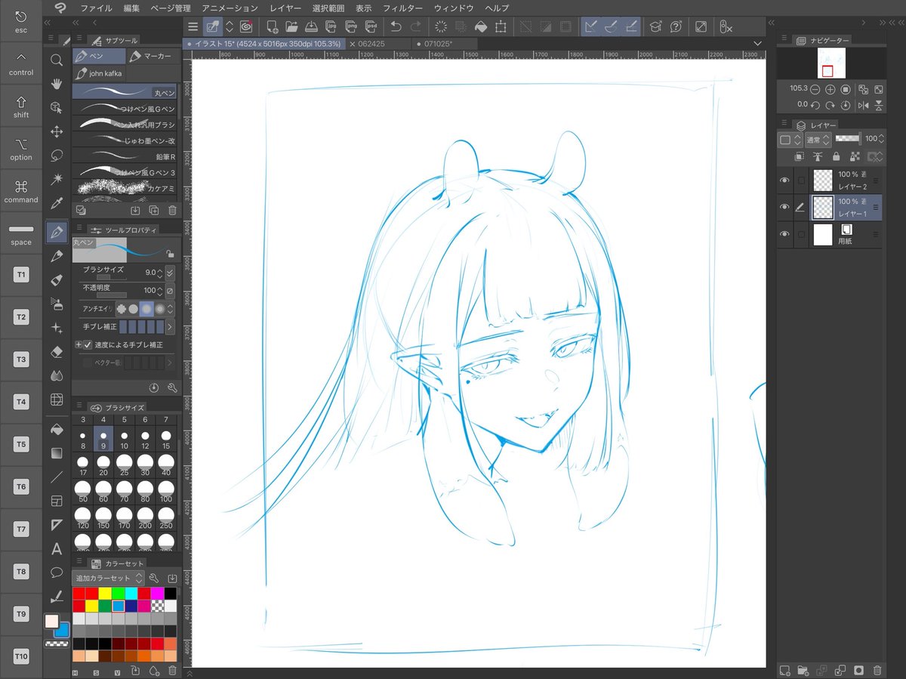Select the Text tool
This screenshot has height=679, width=906.
(x=57, y=548)
